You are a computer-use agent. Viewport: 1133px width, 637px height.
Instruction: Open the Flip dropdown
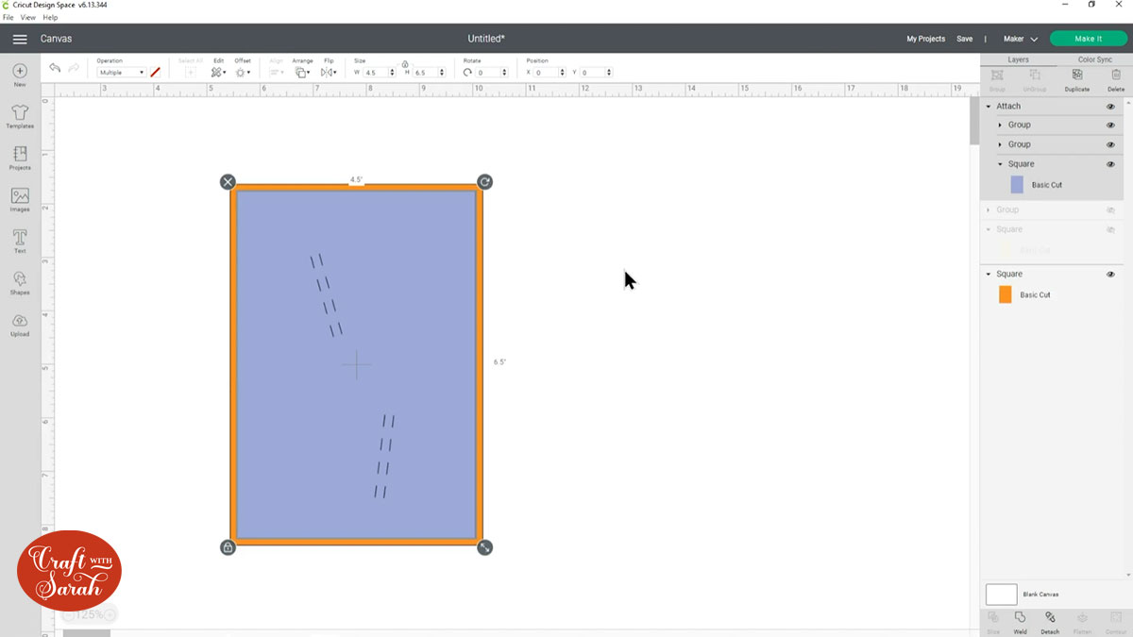click(x=329, y=73)
